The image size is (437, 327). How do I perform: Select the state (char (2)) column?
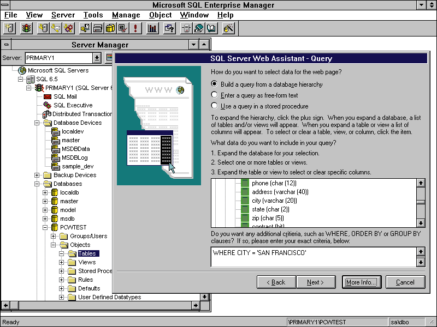tap(270, 209)
